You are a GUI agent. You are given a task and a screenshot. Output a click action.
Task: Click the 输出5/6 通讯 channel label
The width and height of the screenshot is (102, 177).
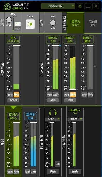(87, 39)
